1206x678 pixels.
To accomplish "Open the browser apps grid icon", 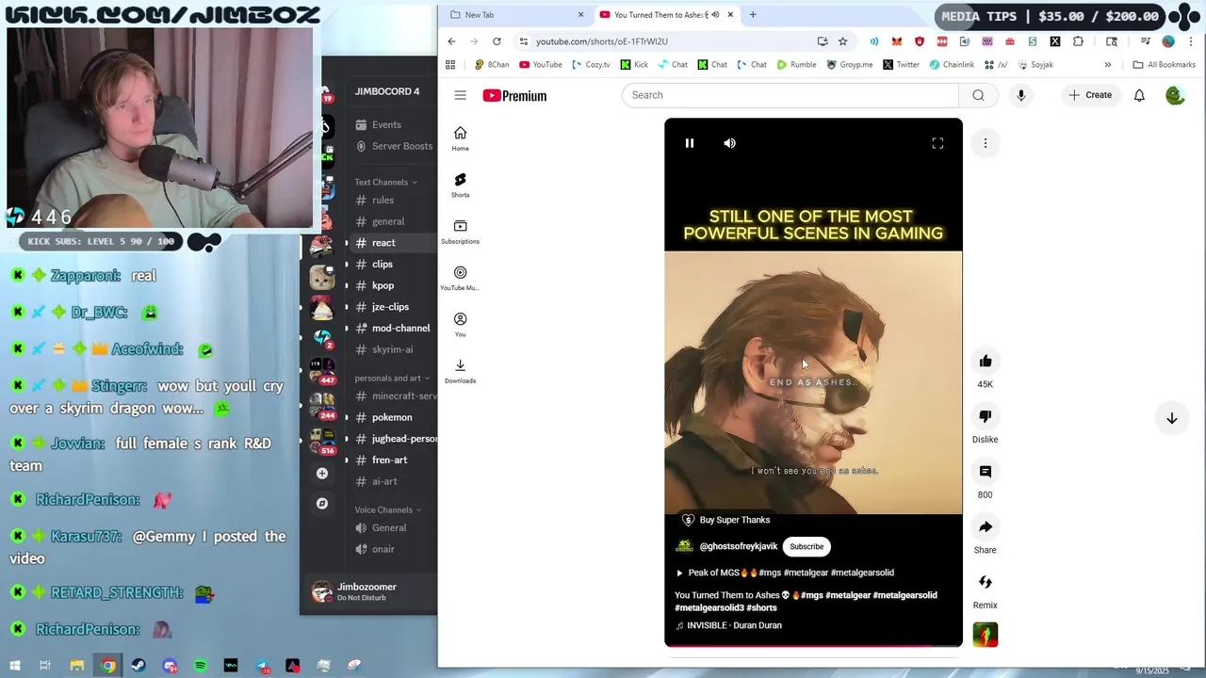I will click(450, 65).
